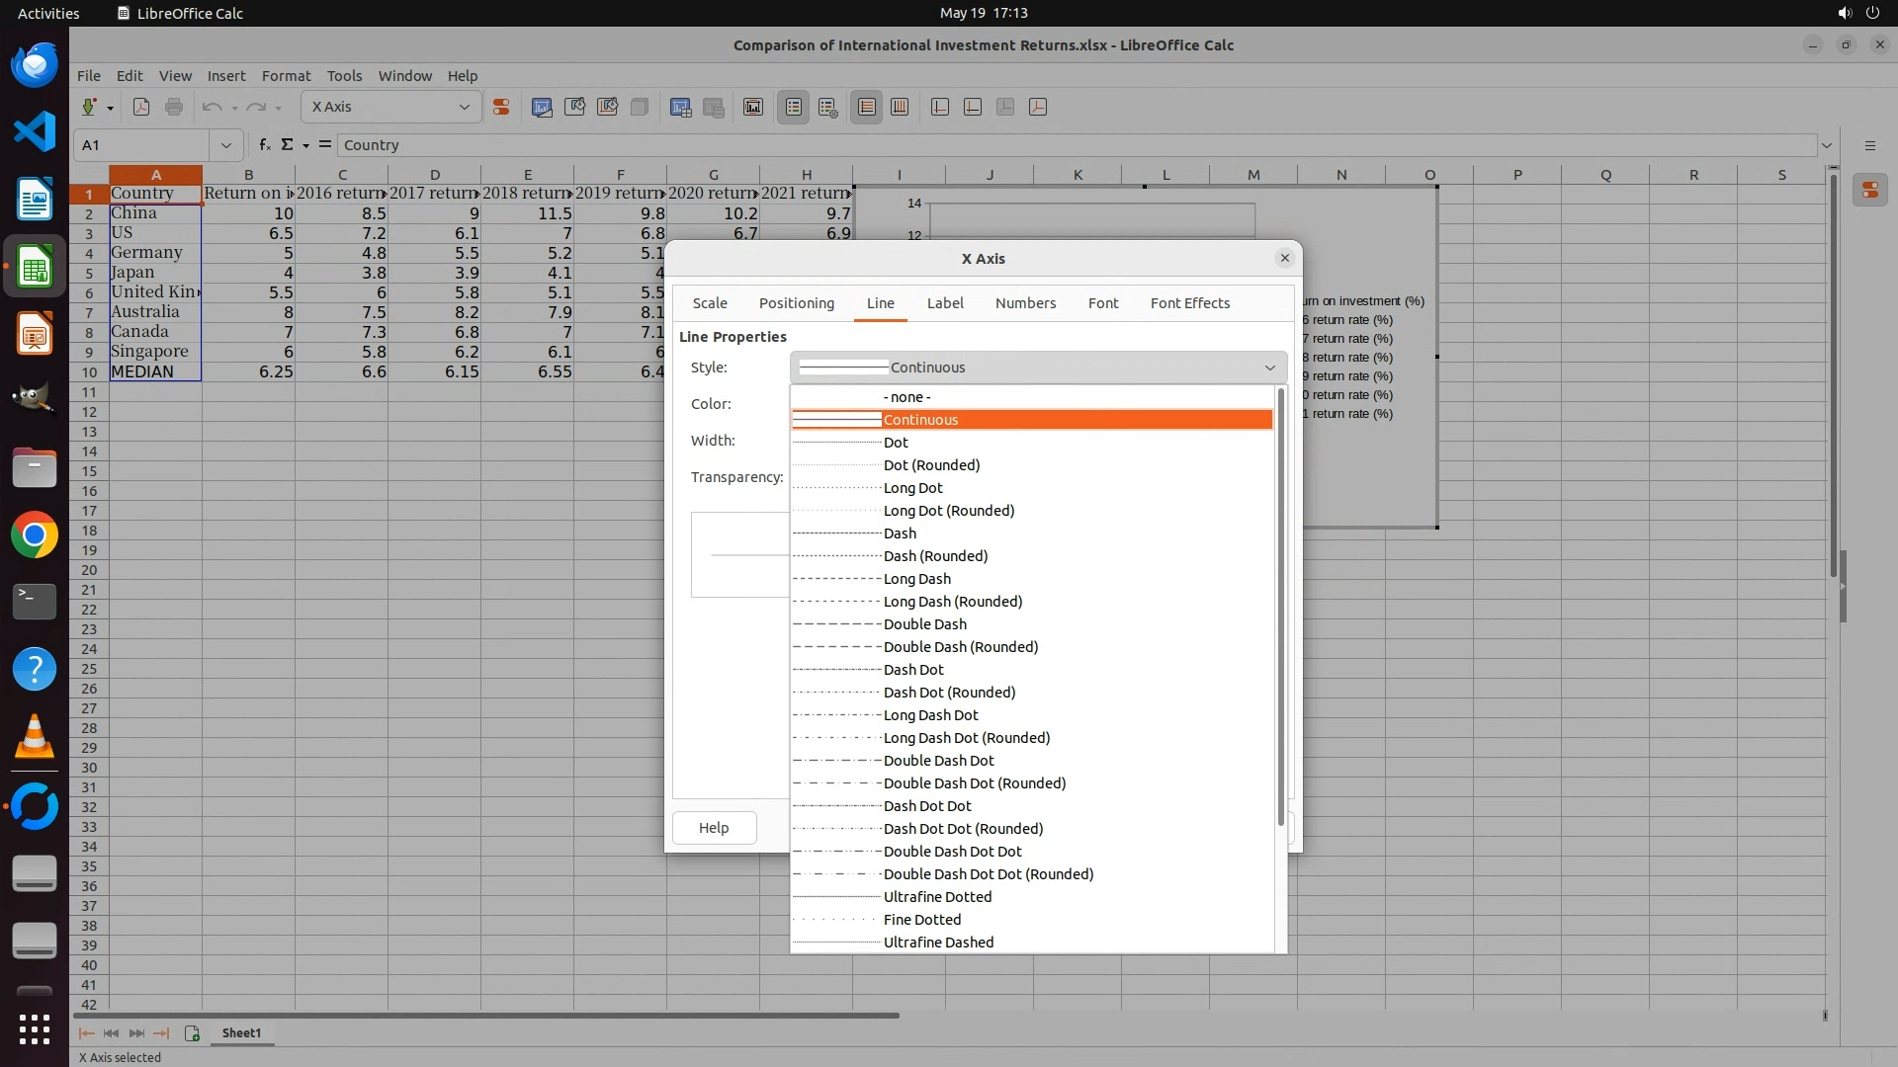1898x1067 pixels.
Task: Open Chart Type icon in toolbar
Action: pyautogui.click(x=542, y=107)
